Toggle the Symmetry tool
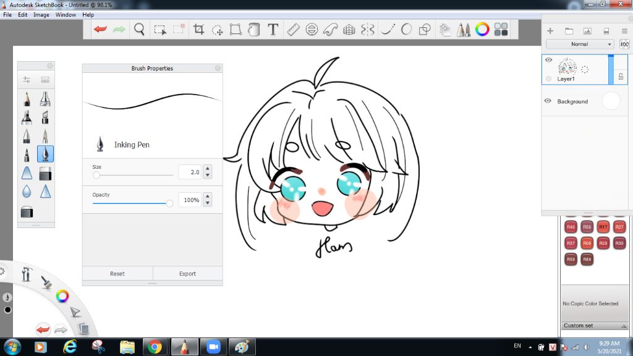 click(367, 30)
